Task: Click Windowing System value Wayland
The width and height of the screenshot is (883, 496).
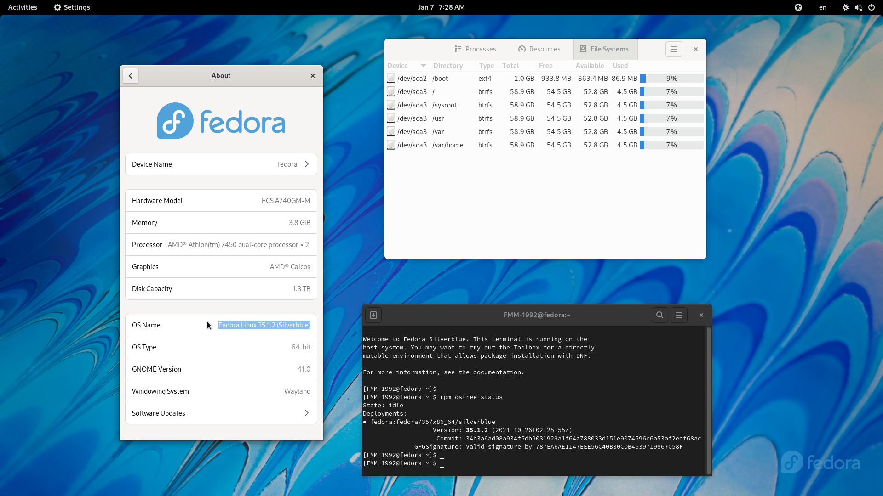Action: pyautogui.click(x=297, y=391)
